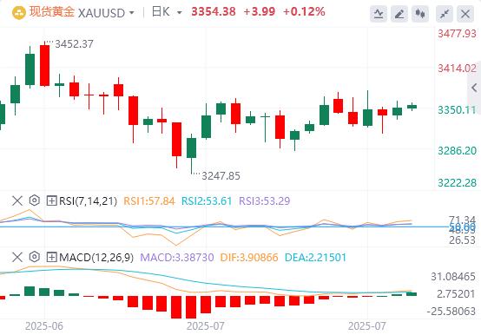Click the MACD(12,26,9) label
Image resolution: width=481 pixels, height=335 pixels.
[x=96, y=258]
